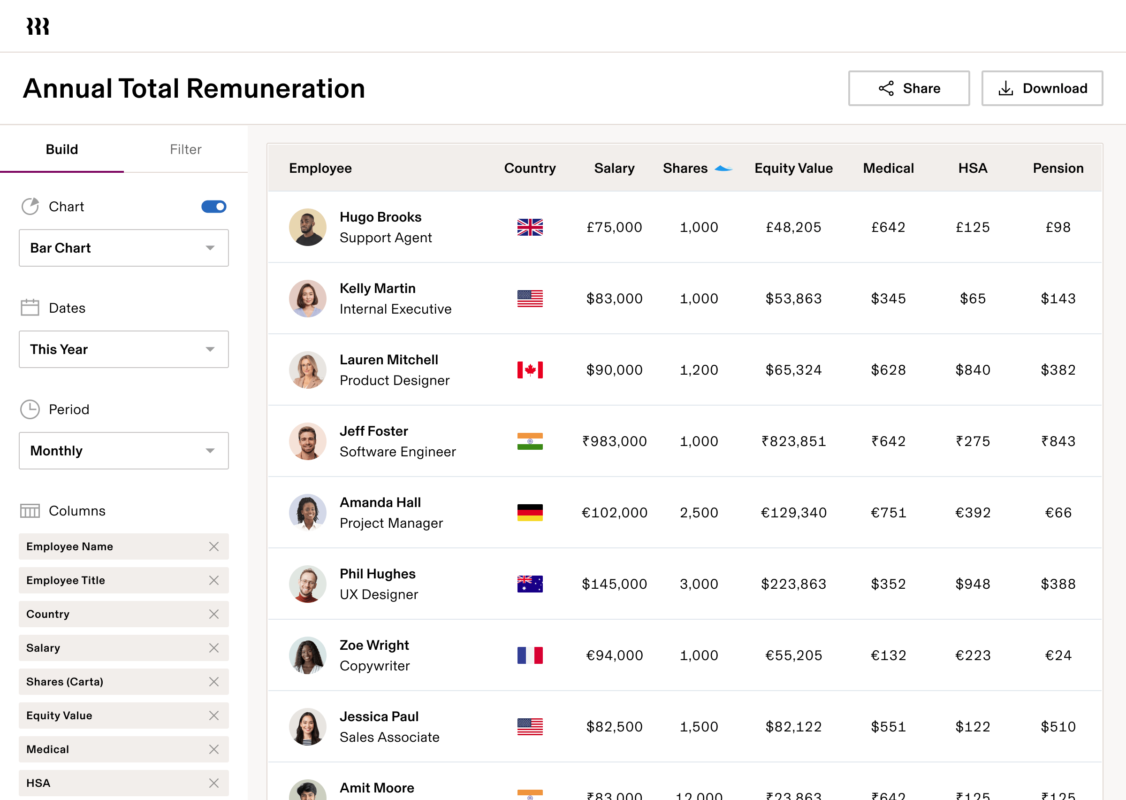
Task: Click the UK flag in Hugo Brooks row
Action: pos(530,227)
